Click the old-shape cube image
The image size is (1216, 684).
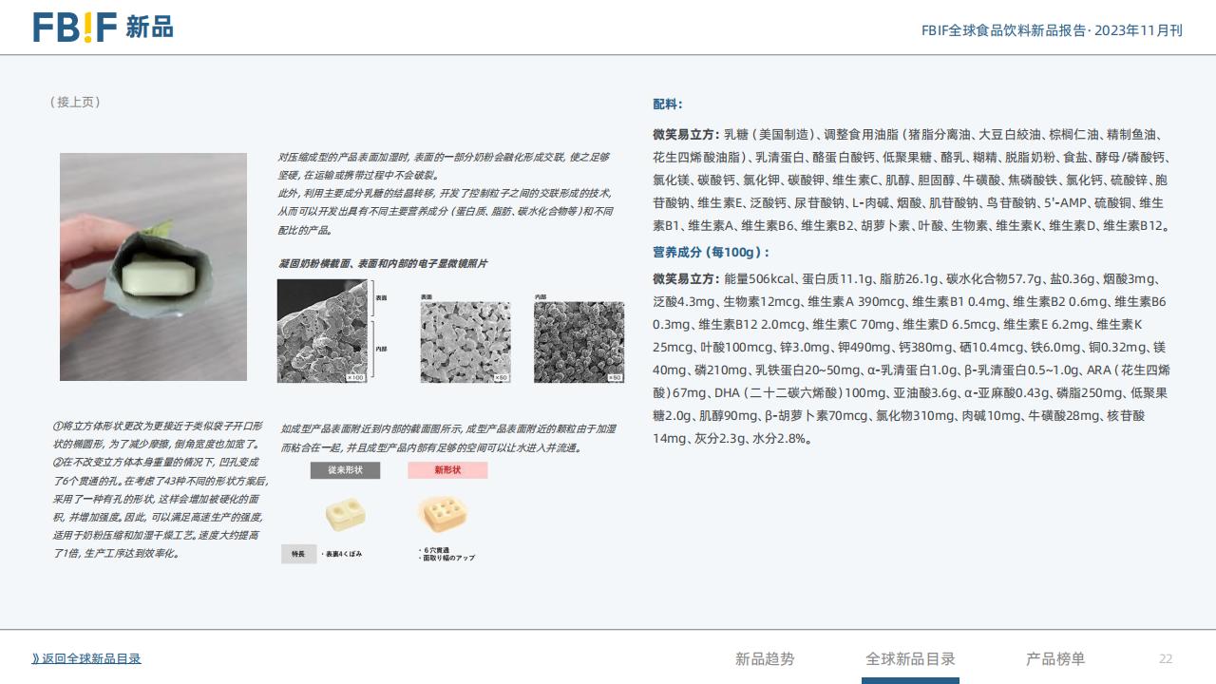[x=346, y=515]
